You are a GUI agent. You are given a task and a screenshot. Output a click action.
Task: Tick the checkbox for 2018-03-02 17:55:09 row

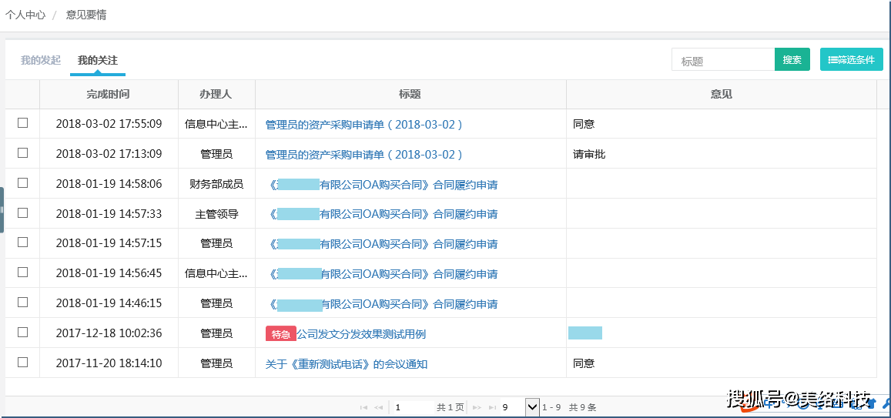23,123
